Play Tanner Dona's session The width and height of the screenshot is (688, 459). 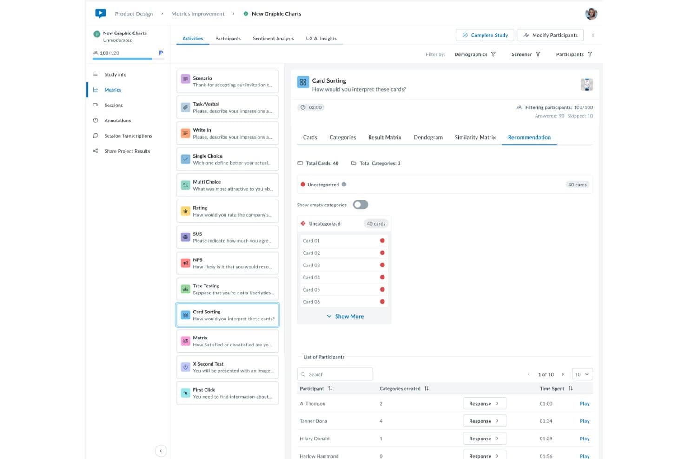click(585, 421)
